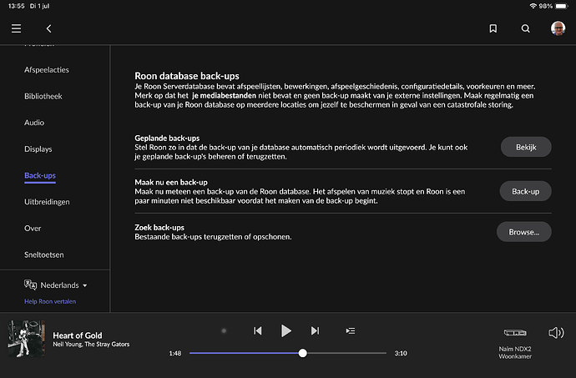
Task: Open the Displays settings section
Action: 38,149
